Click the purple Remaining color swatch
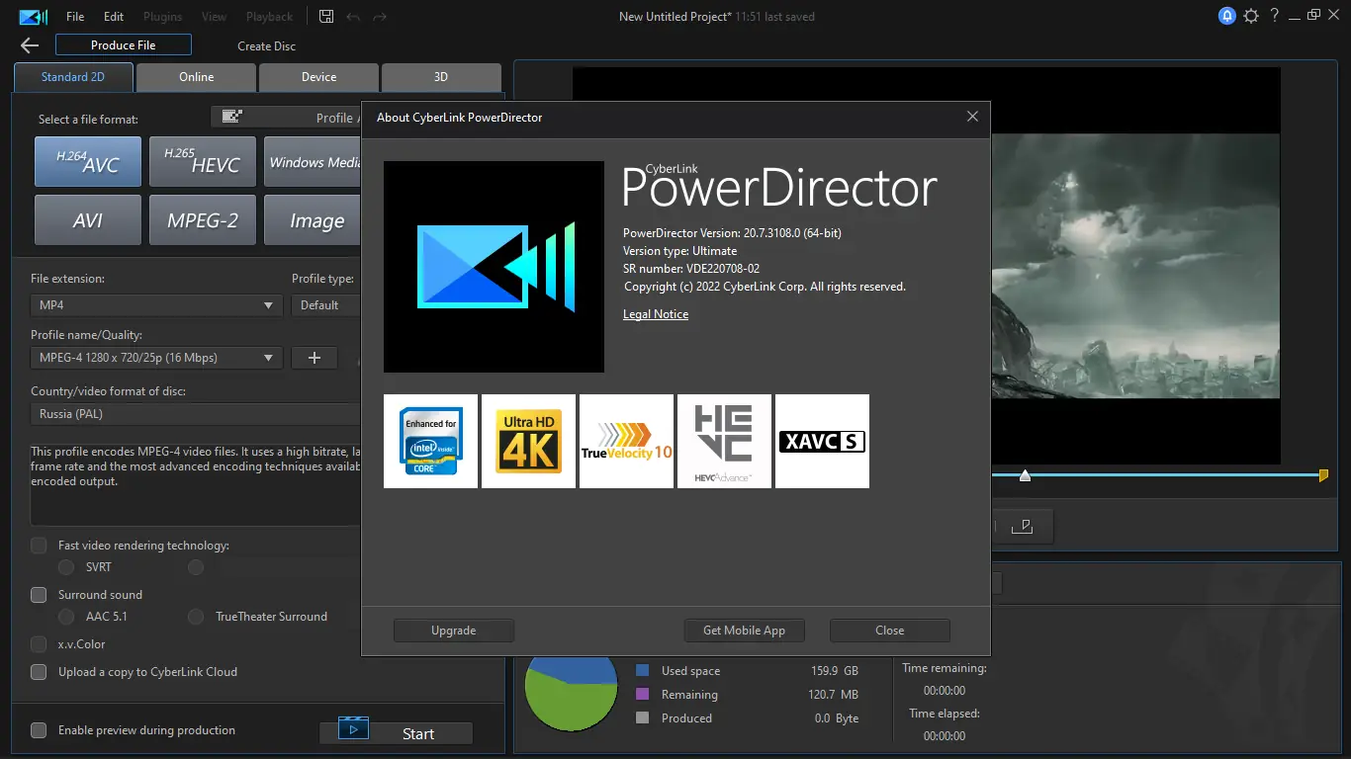1351x759 pixels. (643, 695)
